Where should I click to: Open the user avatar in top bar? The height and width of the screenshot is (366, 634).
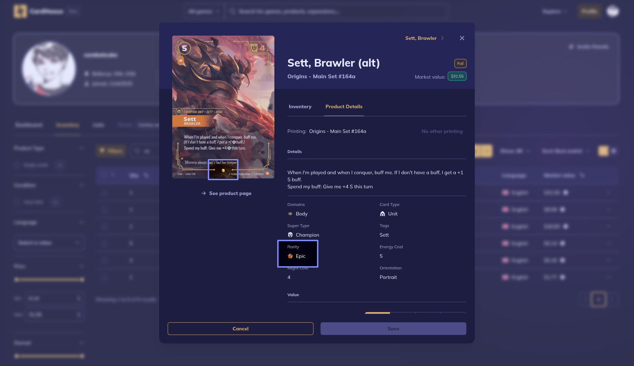tap(613, 11)
